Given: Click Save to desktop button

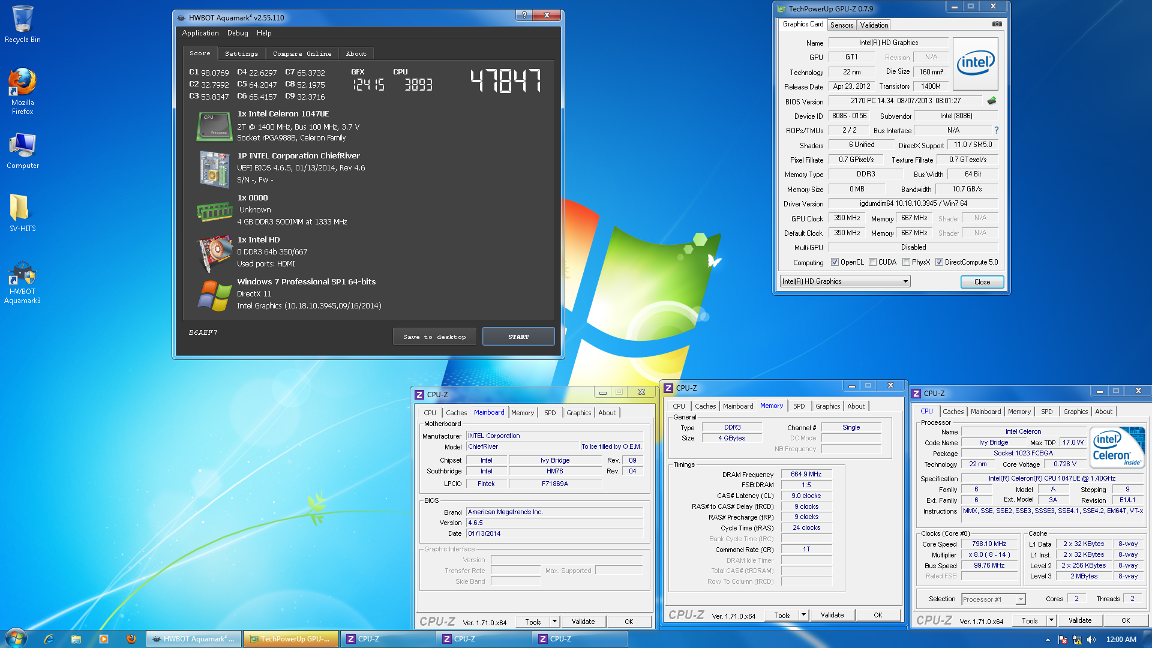Looking at the screenshot, I should [435, 337].
